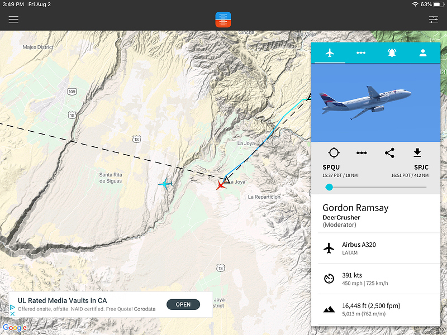
Task: Tap the altitude mountain icon
Action: click(329, 309)
